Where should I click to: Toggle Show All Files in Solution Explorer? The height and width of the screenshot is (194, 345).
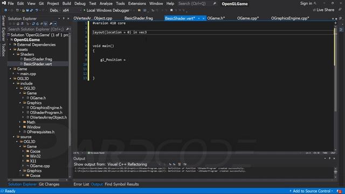pos(45,24)
